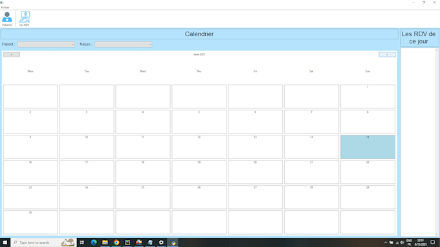Open the Fichier menu
440x247 pixels.
[x=5, y=7]
